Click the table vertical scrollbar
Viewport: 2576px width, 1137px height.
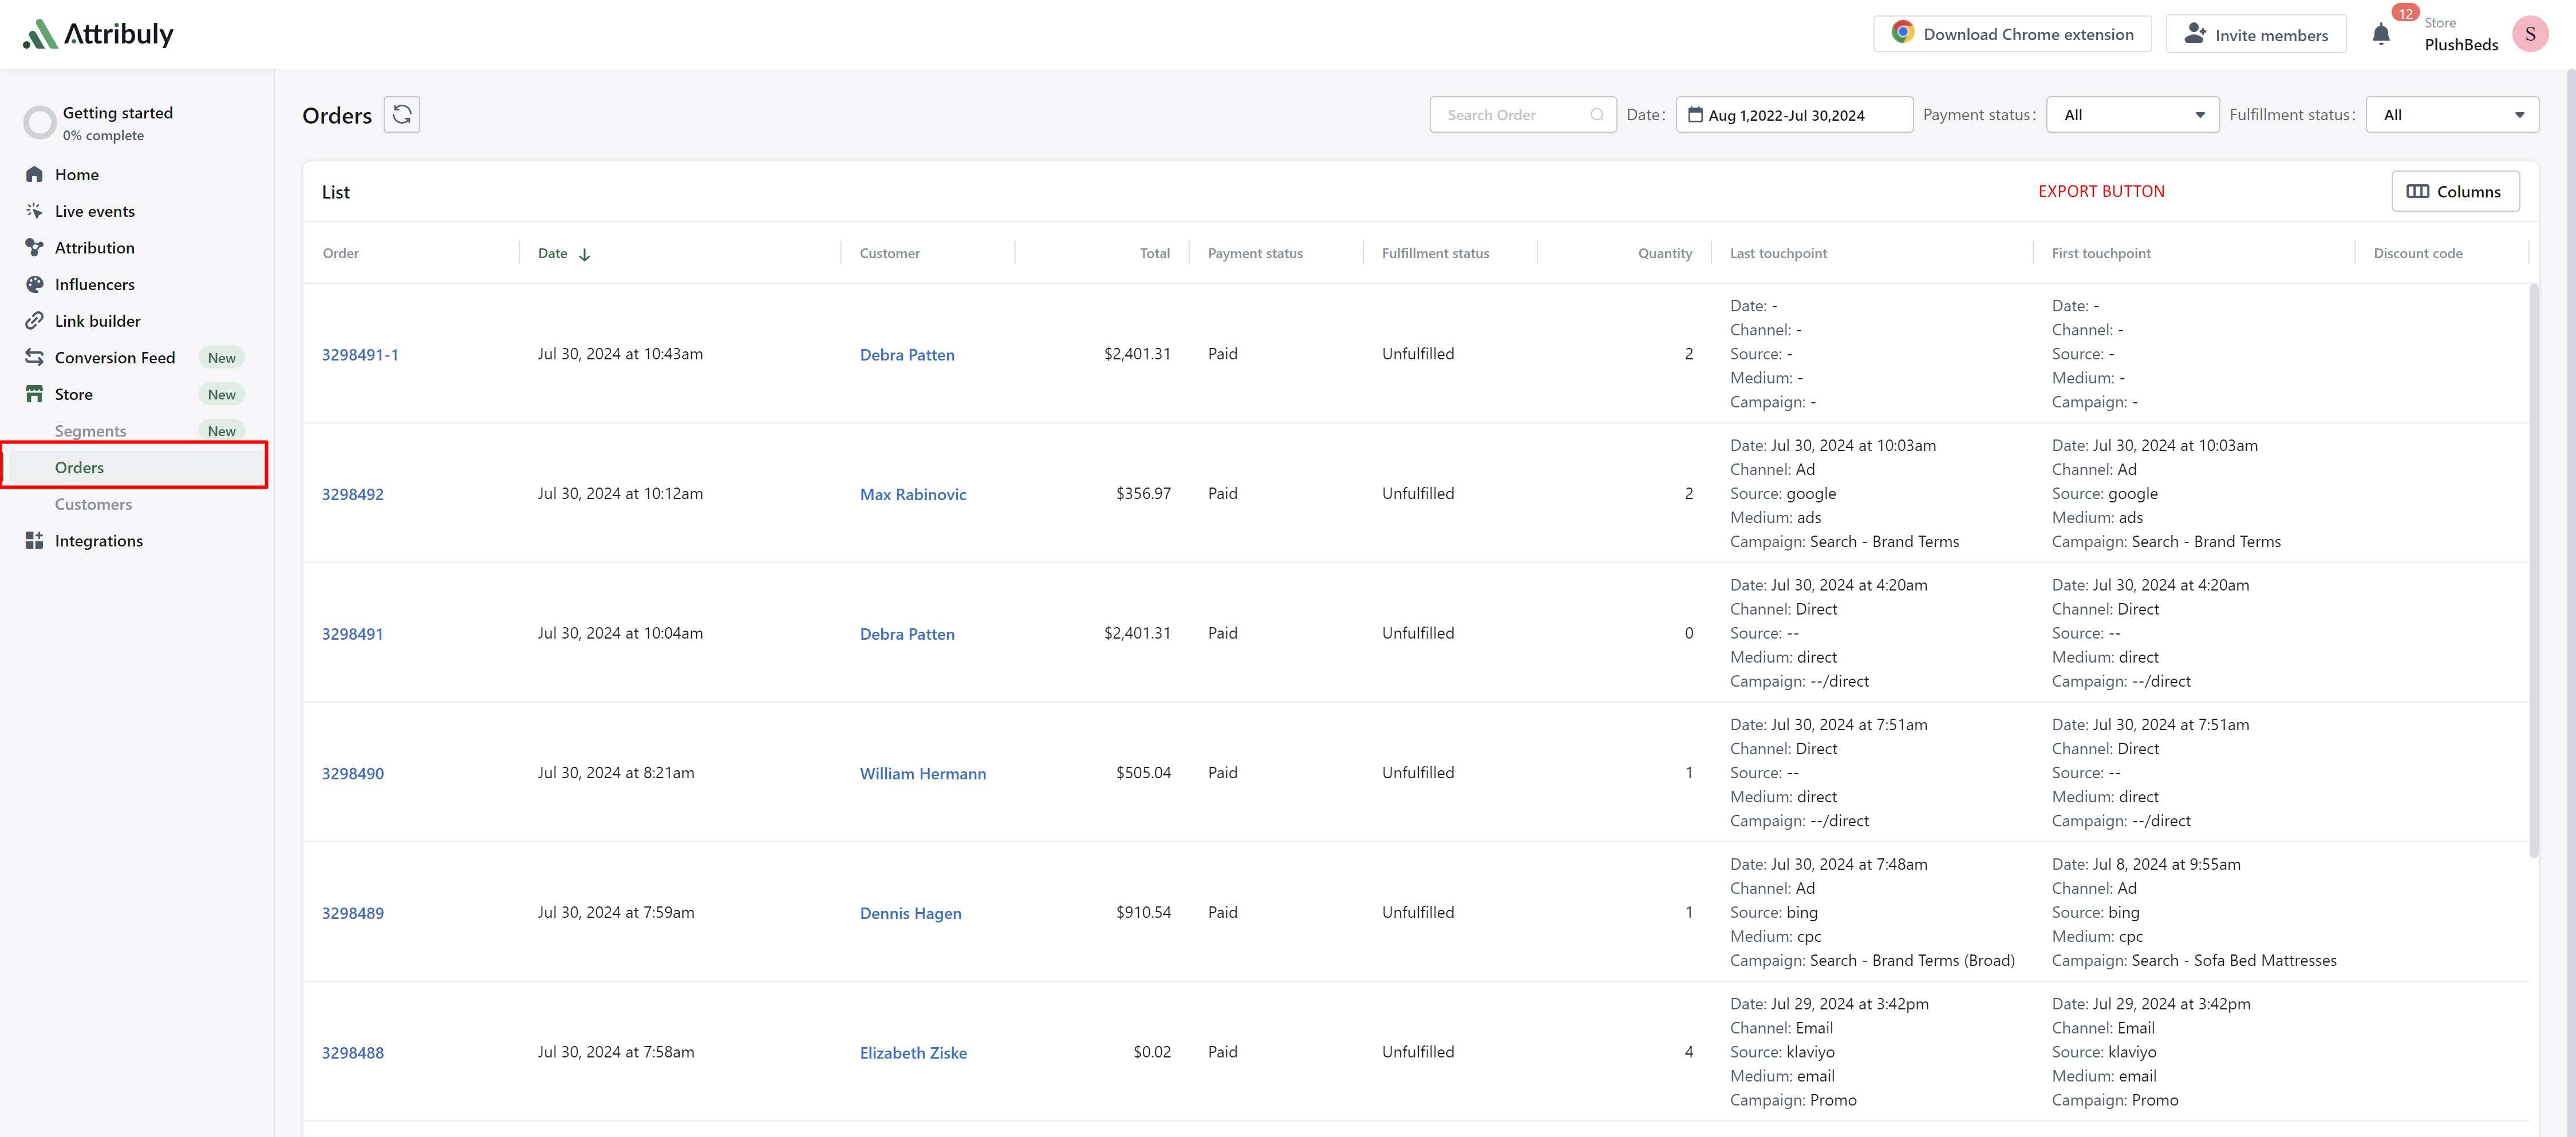pyautogui.click(x=2533, y=569)
